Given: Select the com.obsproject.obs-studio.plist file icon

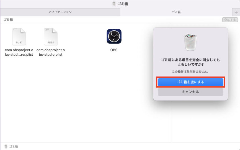Looking at the screenshot, I should point(51,37).
